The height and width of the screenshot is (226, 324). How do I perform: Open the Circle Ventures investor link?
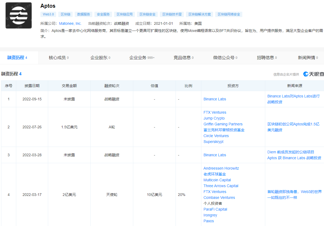tap(216, 136)
